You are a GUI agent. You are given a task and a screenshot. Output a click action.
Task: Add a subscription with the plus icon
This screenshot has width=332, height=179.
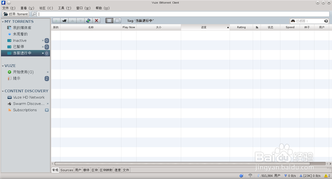coord(47,110)
